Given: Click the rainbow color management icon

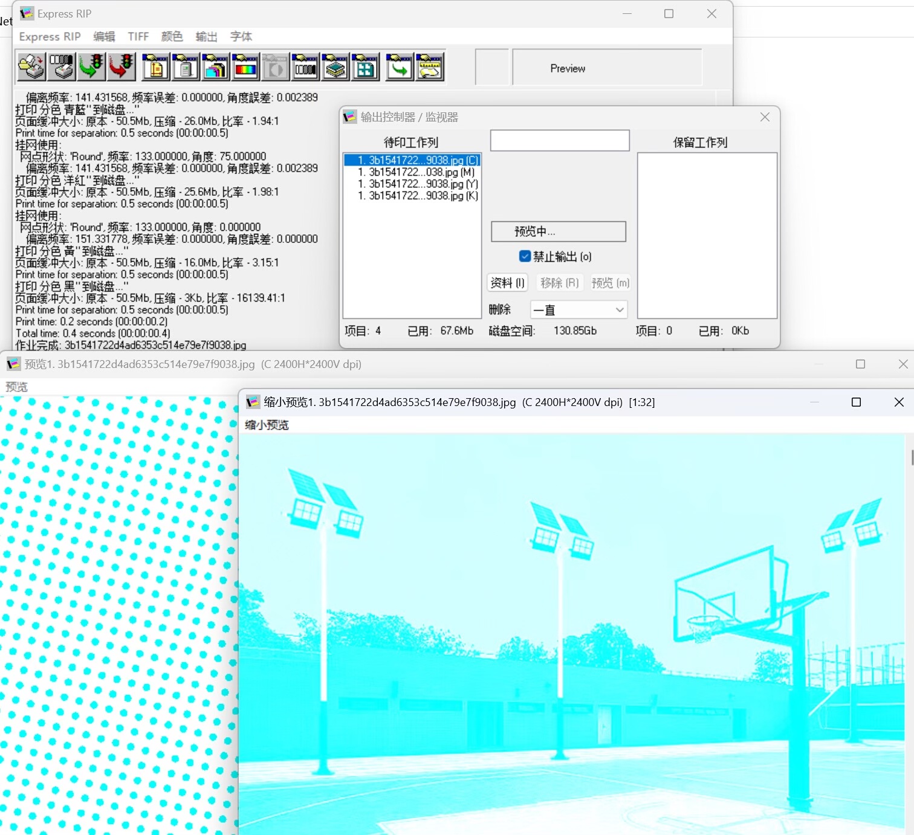Looking at the screenshot, I should 245,67.
